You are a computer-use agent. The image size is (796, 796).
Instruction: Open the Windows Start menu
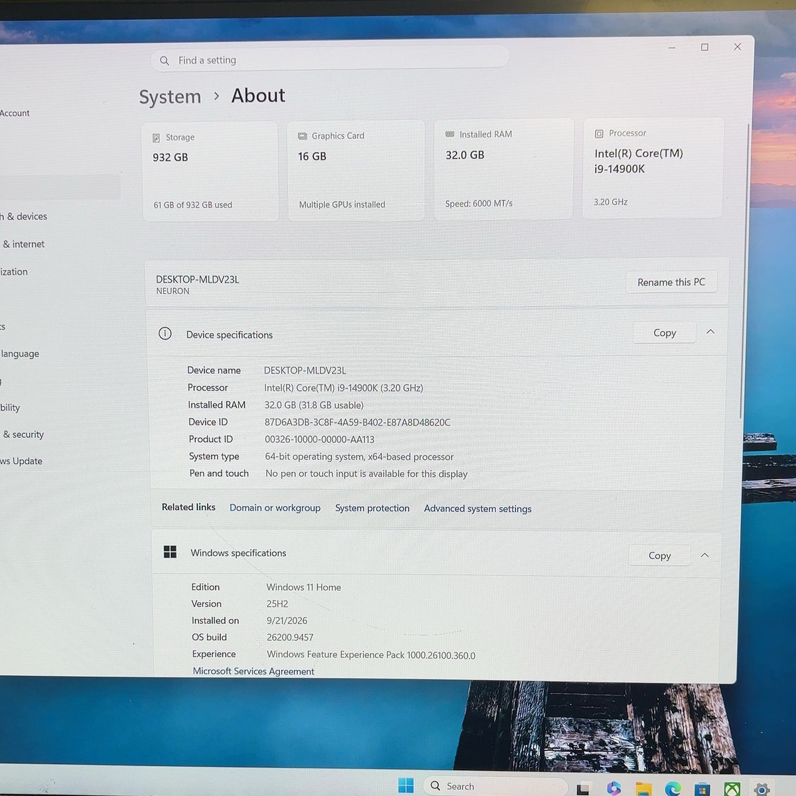point(406,785)
